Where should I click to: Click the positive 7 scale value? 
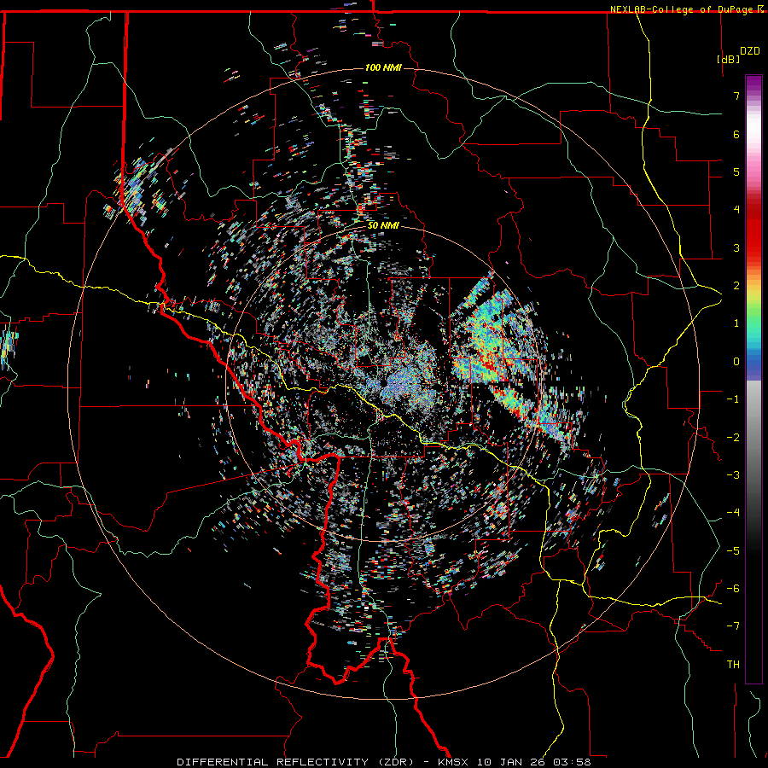coord(736,96)
